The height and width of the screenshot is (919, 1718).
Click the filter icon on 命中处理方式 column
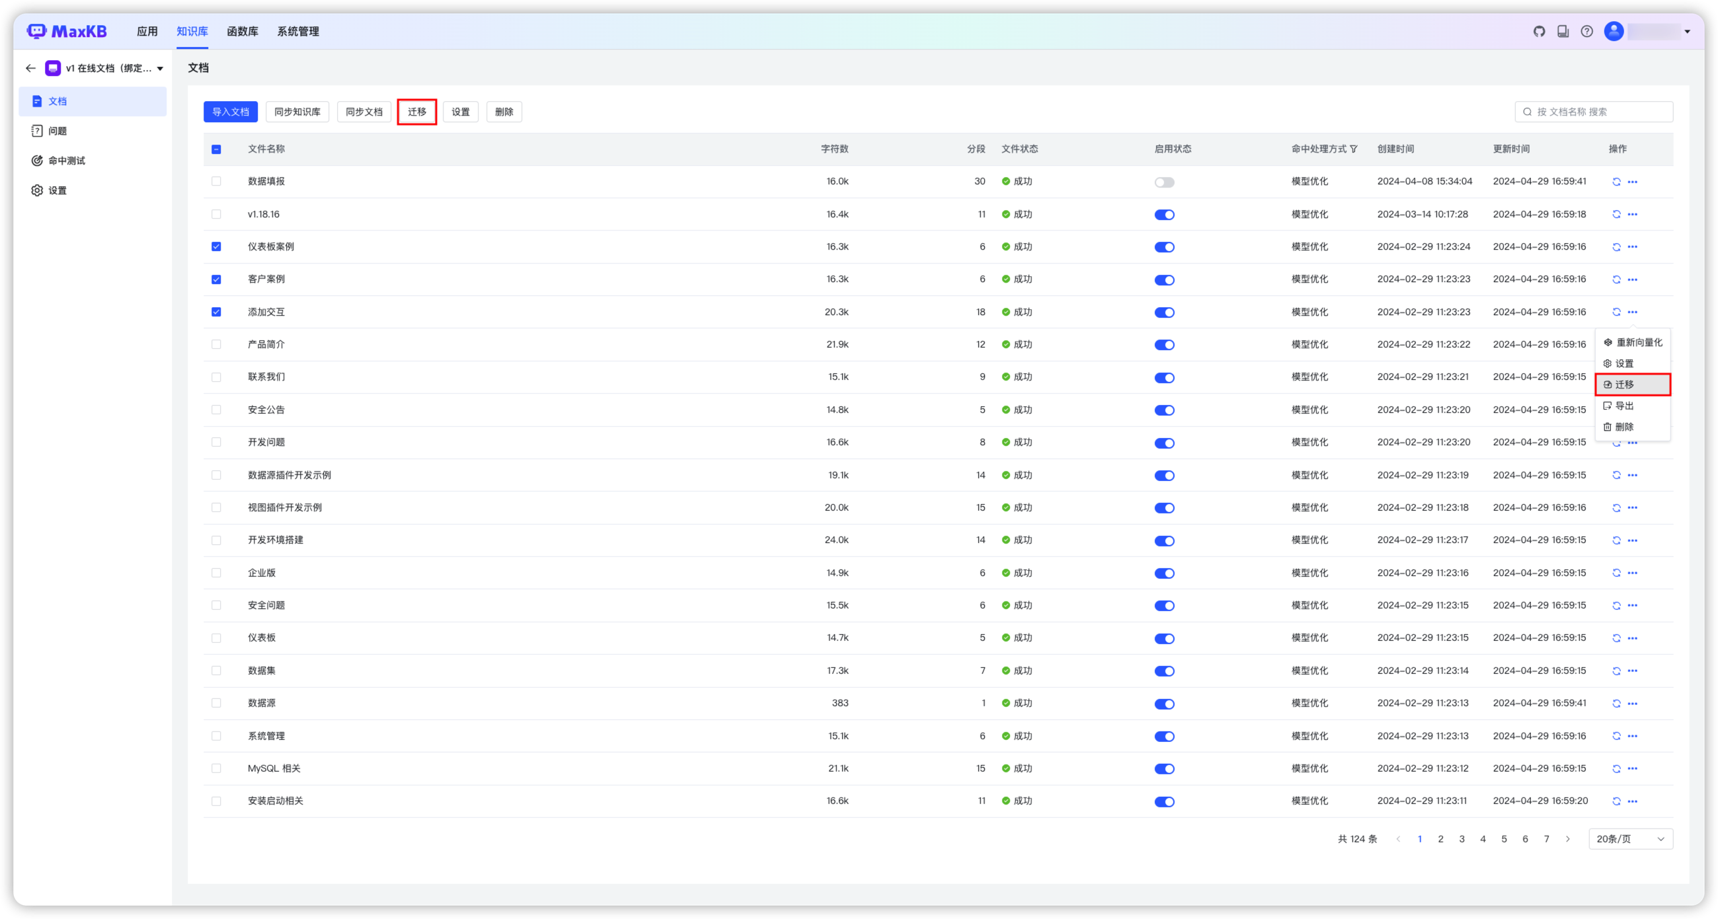pos(1354,149)
